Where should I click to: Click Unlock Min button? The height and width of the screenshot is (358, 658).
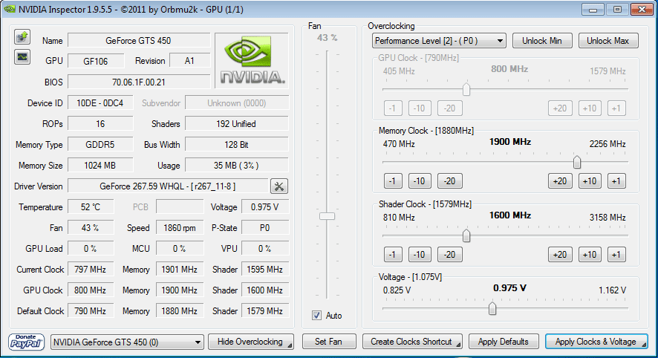(541, 41)
